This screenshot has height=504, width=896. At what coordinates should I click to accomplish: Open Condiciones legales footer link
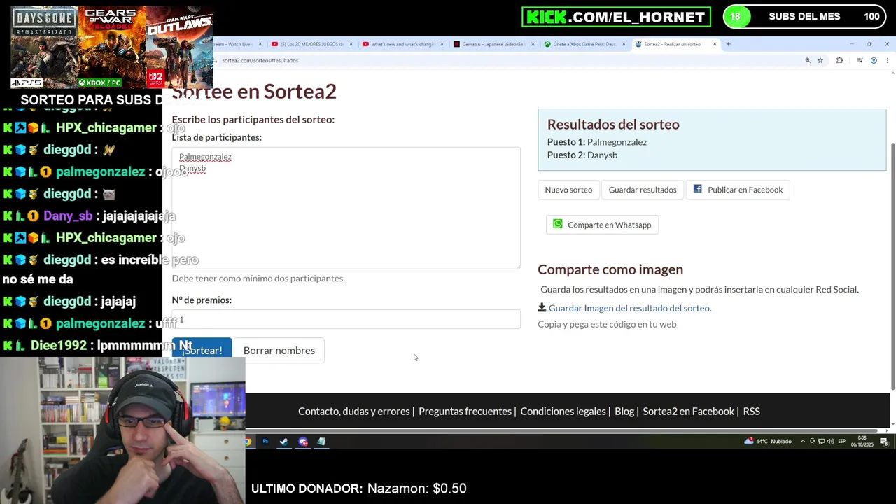563,412
